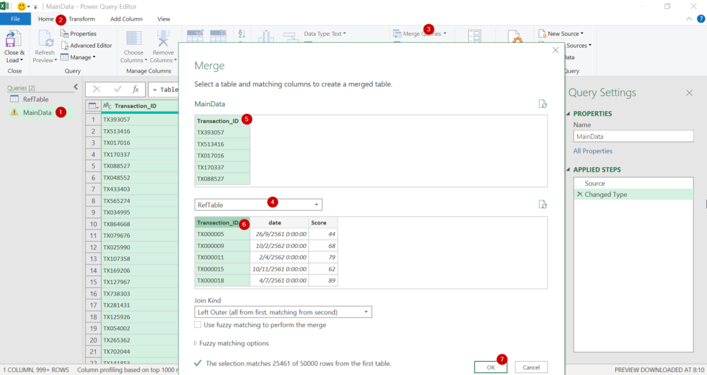Collapse the Queries pane arrow
Image resolution: width=707 pixels, height=375 pixels.
(76, 86)
